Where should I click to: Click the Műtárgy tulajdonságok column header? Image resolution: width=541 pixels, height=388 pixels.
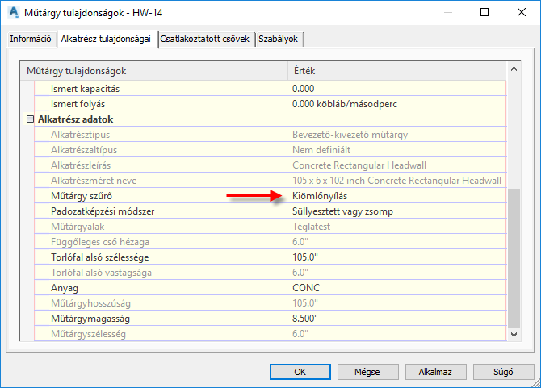pyautogui.click(x=153, y=71)
